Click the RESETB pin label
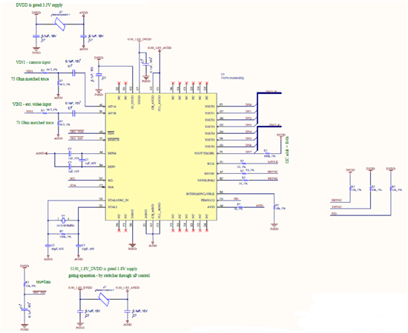The height and width of the screenshot is (333, 408). click(x=113, y=140)
